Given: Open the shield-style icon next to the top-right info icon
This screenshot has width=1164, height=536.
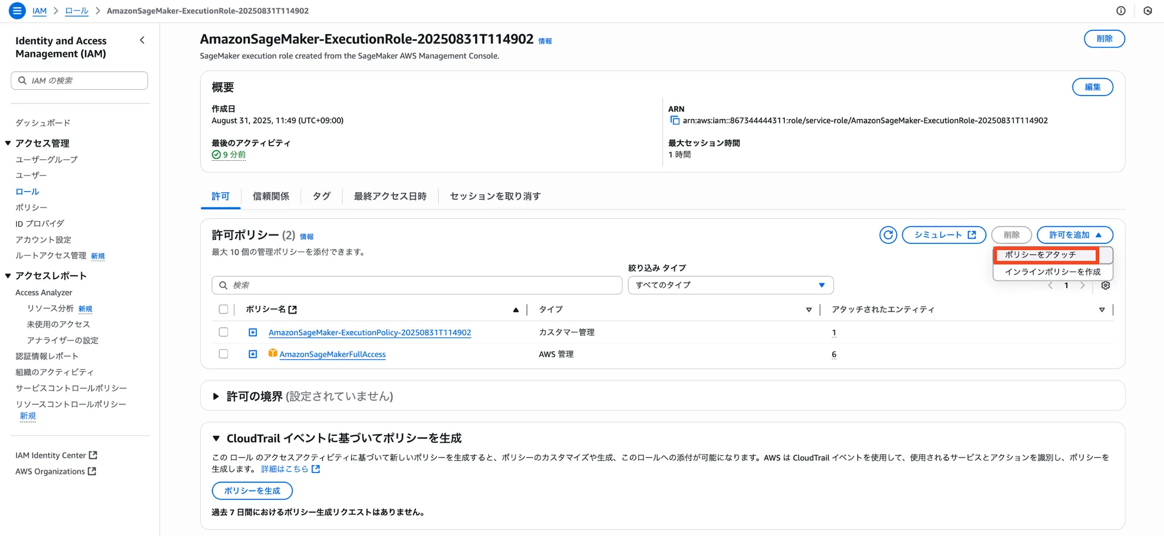Looking at the screenshot, I should (1148, 11).
